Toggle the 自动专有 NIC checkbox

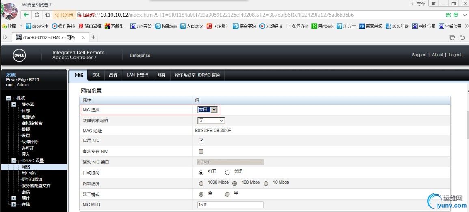pyautogui.click(x=201, y=151)
